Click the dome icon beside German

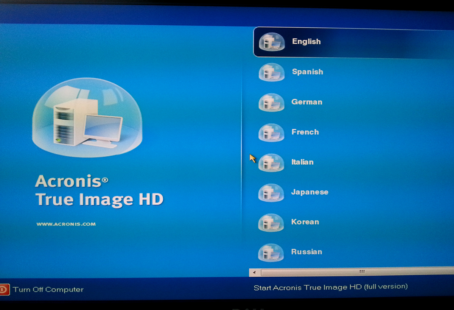click(271, 102)
